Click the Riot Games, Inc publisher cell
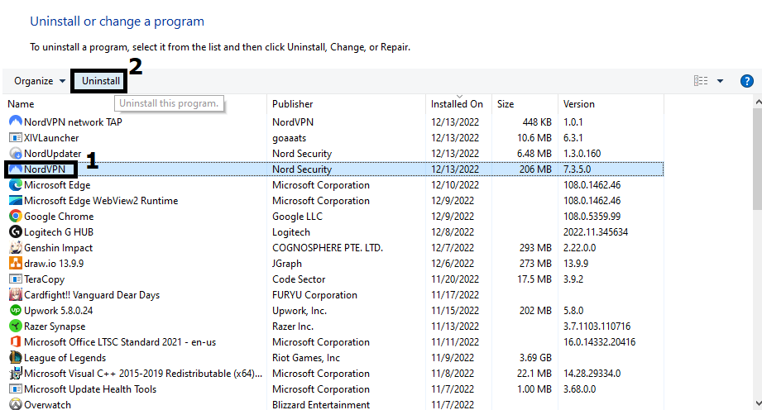 tap(306, 358)
